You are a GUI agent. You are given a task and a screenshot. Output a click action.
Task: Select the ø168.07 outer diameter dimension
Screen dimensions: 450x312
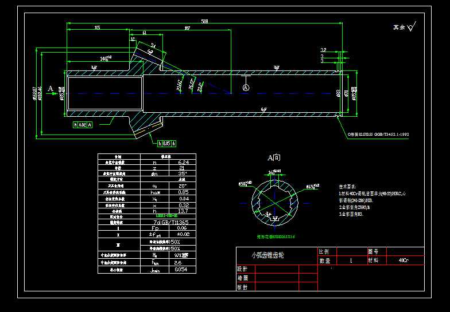35,93
